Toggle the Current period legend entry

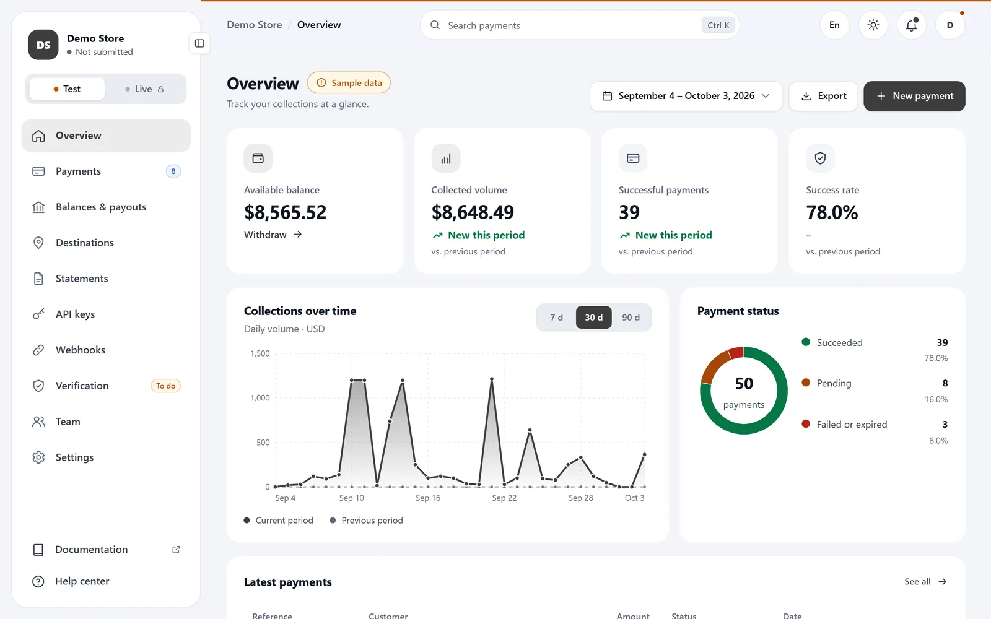point(279,521)
